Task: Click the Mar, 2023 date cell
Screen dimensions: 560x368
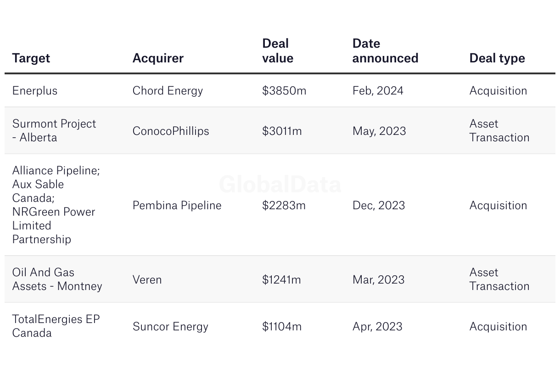Action: click(x=378, y=279)
